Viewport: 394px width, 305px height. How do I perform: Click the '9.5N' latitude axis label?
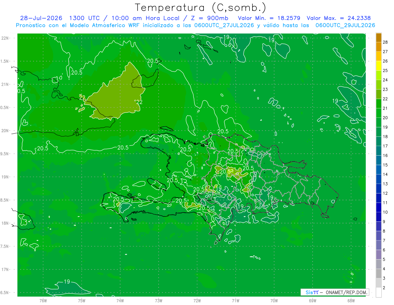5,154
